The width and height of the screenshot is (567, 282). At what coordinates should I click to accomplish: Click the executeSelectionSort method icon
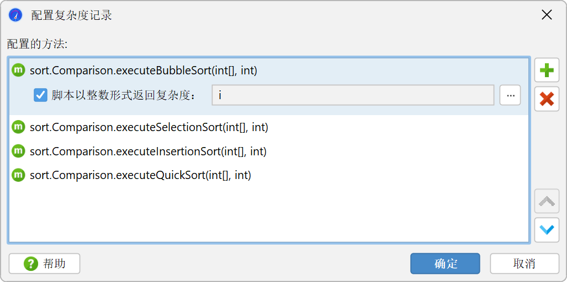pos(18,127)
